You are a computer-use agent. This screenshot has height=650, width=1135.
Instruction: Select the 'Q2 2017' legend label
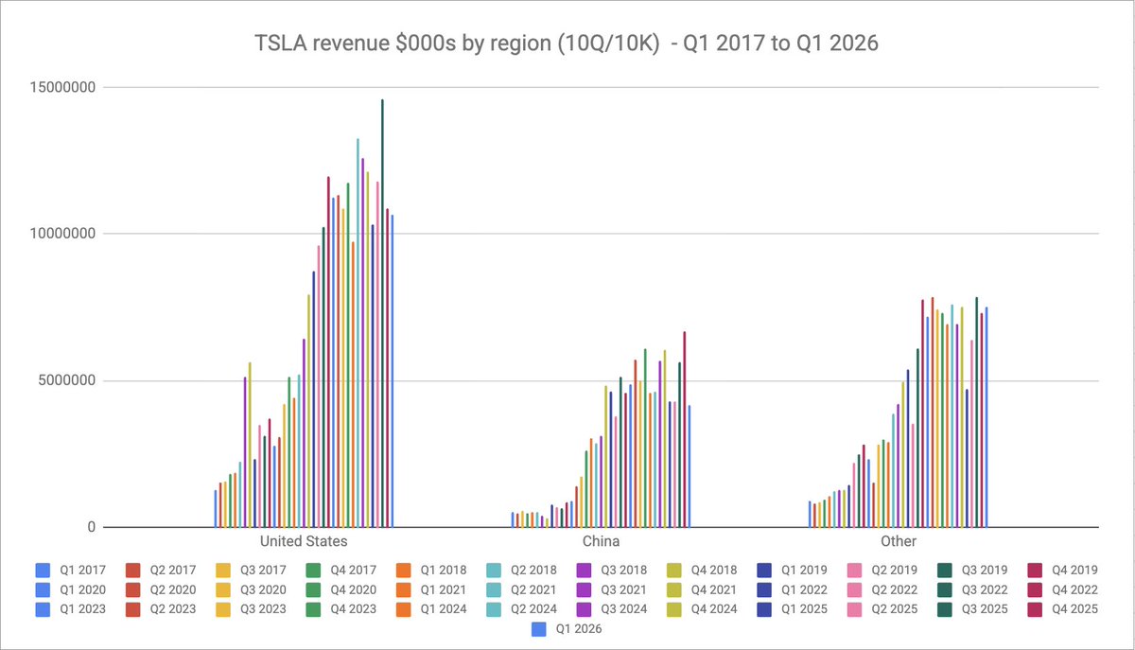(172, 571)
